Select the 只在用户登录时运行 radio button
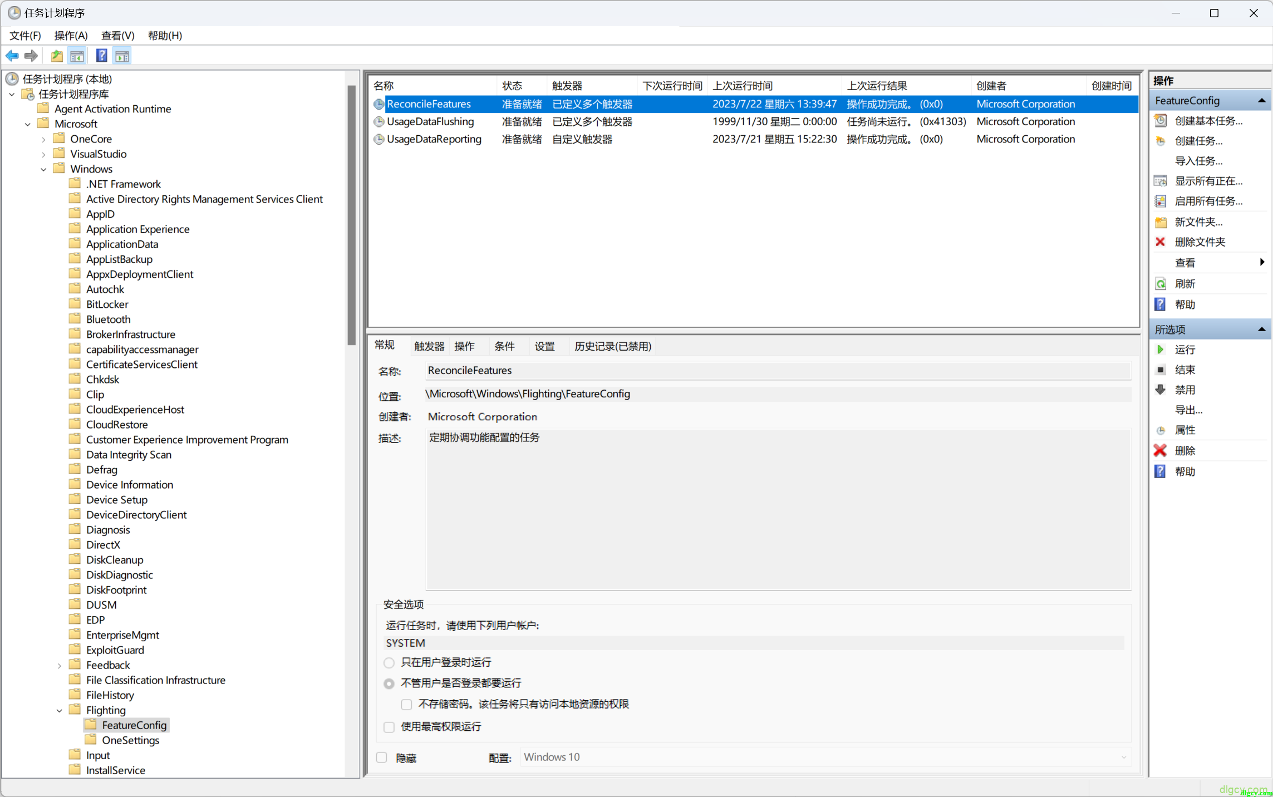Viewport: 1273px width, 797px height. [389, 662]
